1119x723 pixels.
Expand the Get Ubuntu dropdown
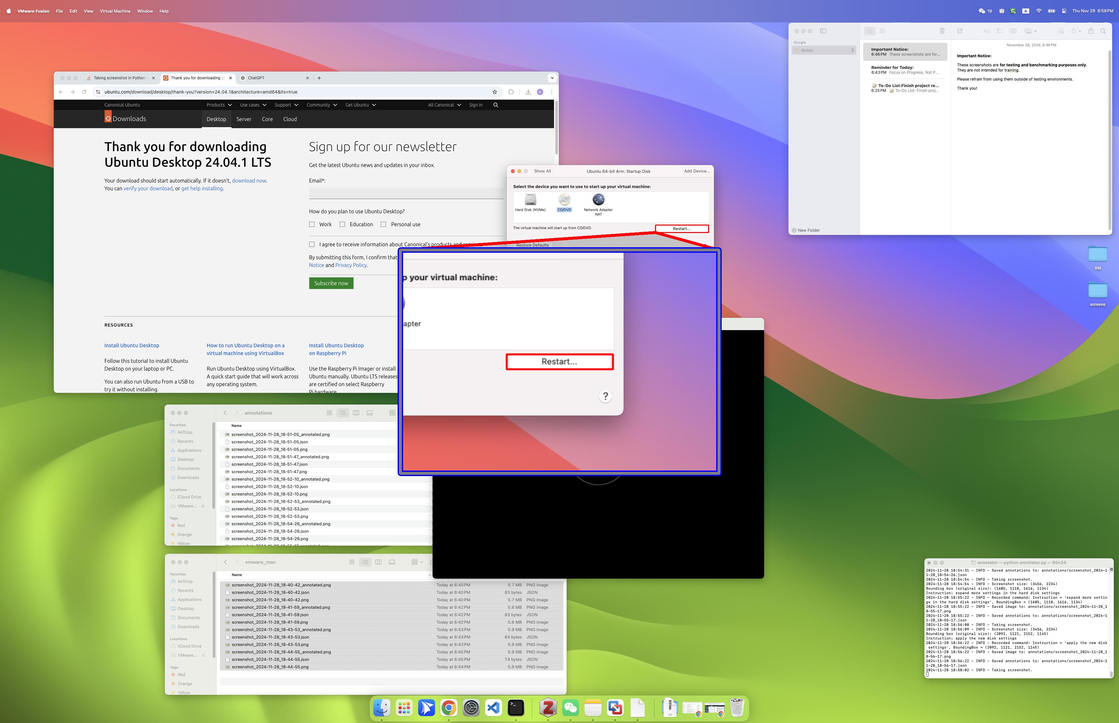360,105
